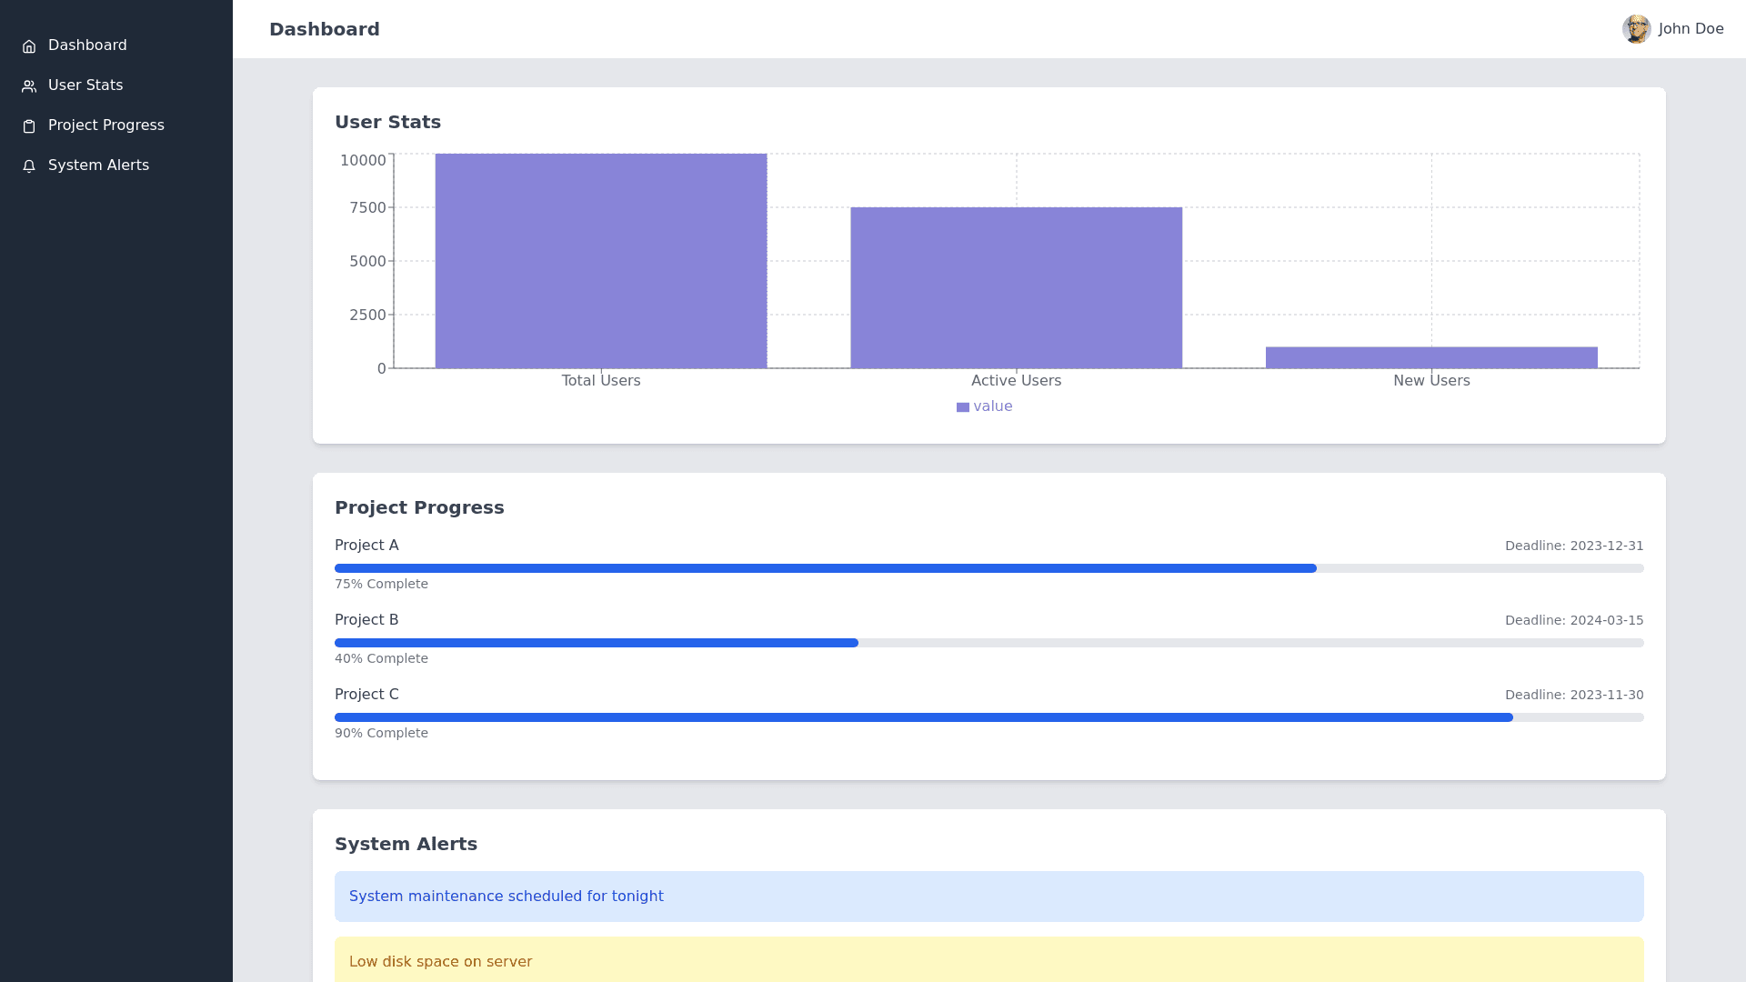Click the Project Progress clipboard icon
Screen dimensions: 1746x982
click(29, 126)
